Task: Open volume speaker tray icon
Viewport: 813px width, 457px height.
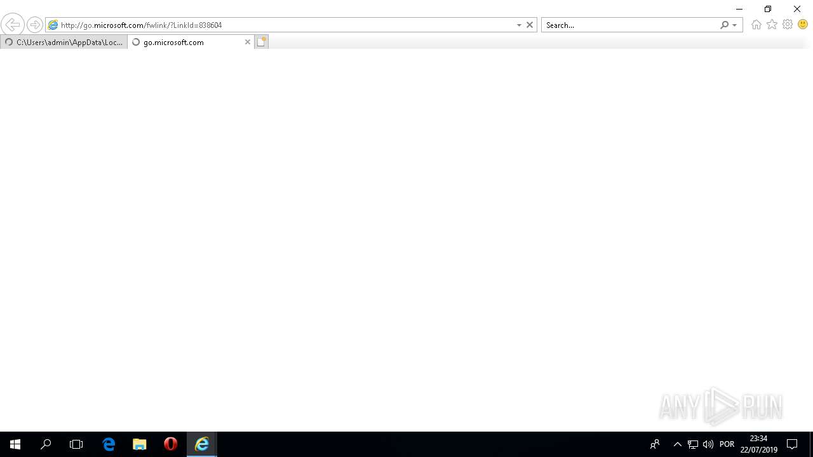Action: click(x=708, y=444)
